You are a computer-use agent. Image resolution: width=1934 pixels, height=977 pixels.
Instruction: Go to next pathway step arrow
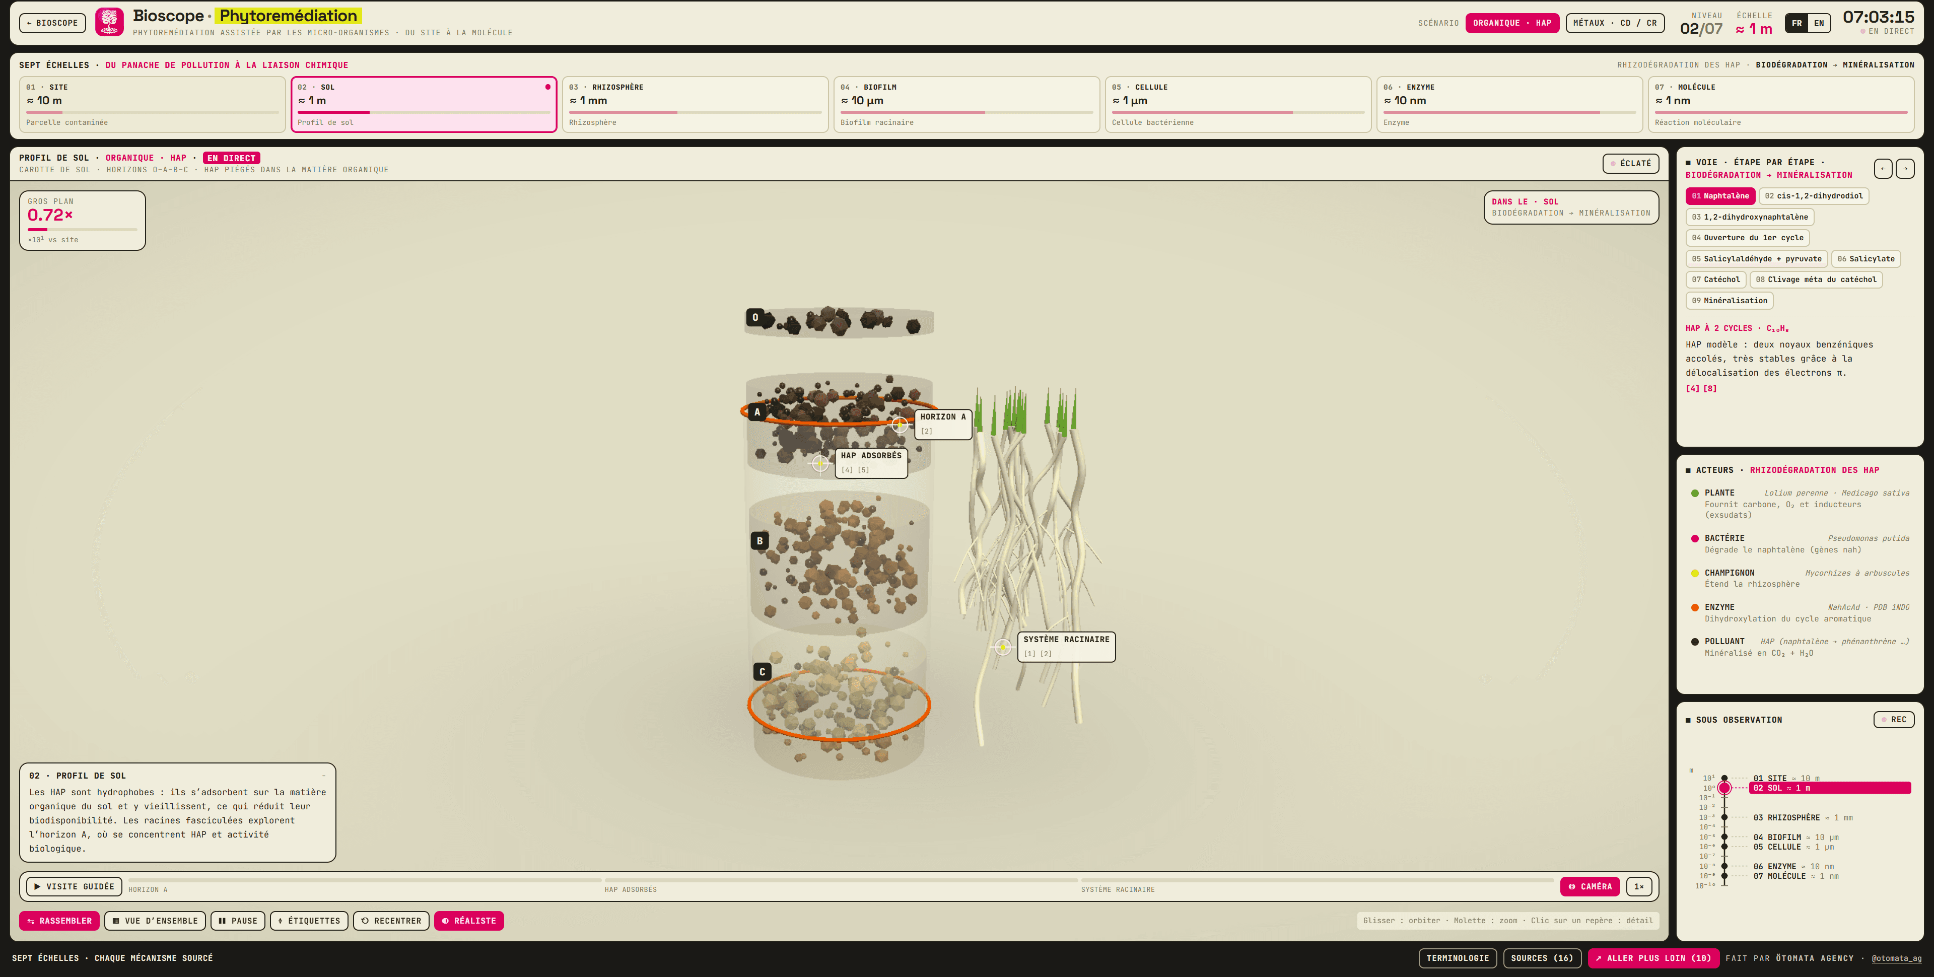1905,168
